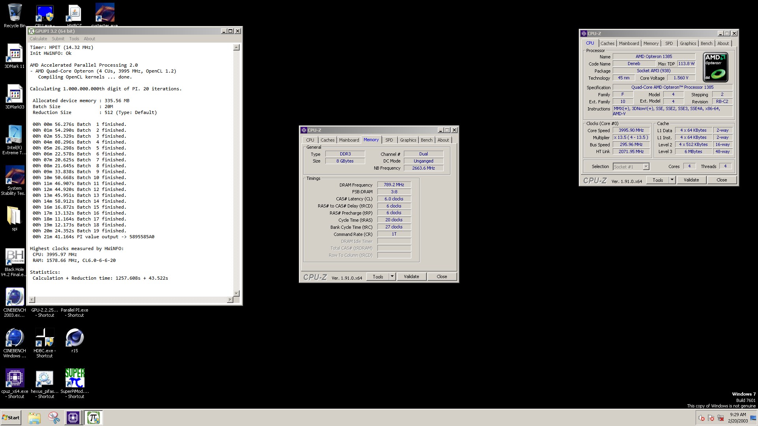
Task: Click the taskbar clock showing 9:29 AM
Action: pos(738,418)
